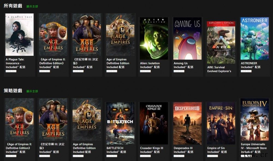
Task: Click the Europa Universalis IV cover art
Action: pos(255,119)
